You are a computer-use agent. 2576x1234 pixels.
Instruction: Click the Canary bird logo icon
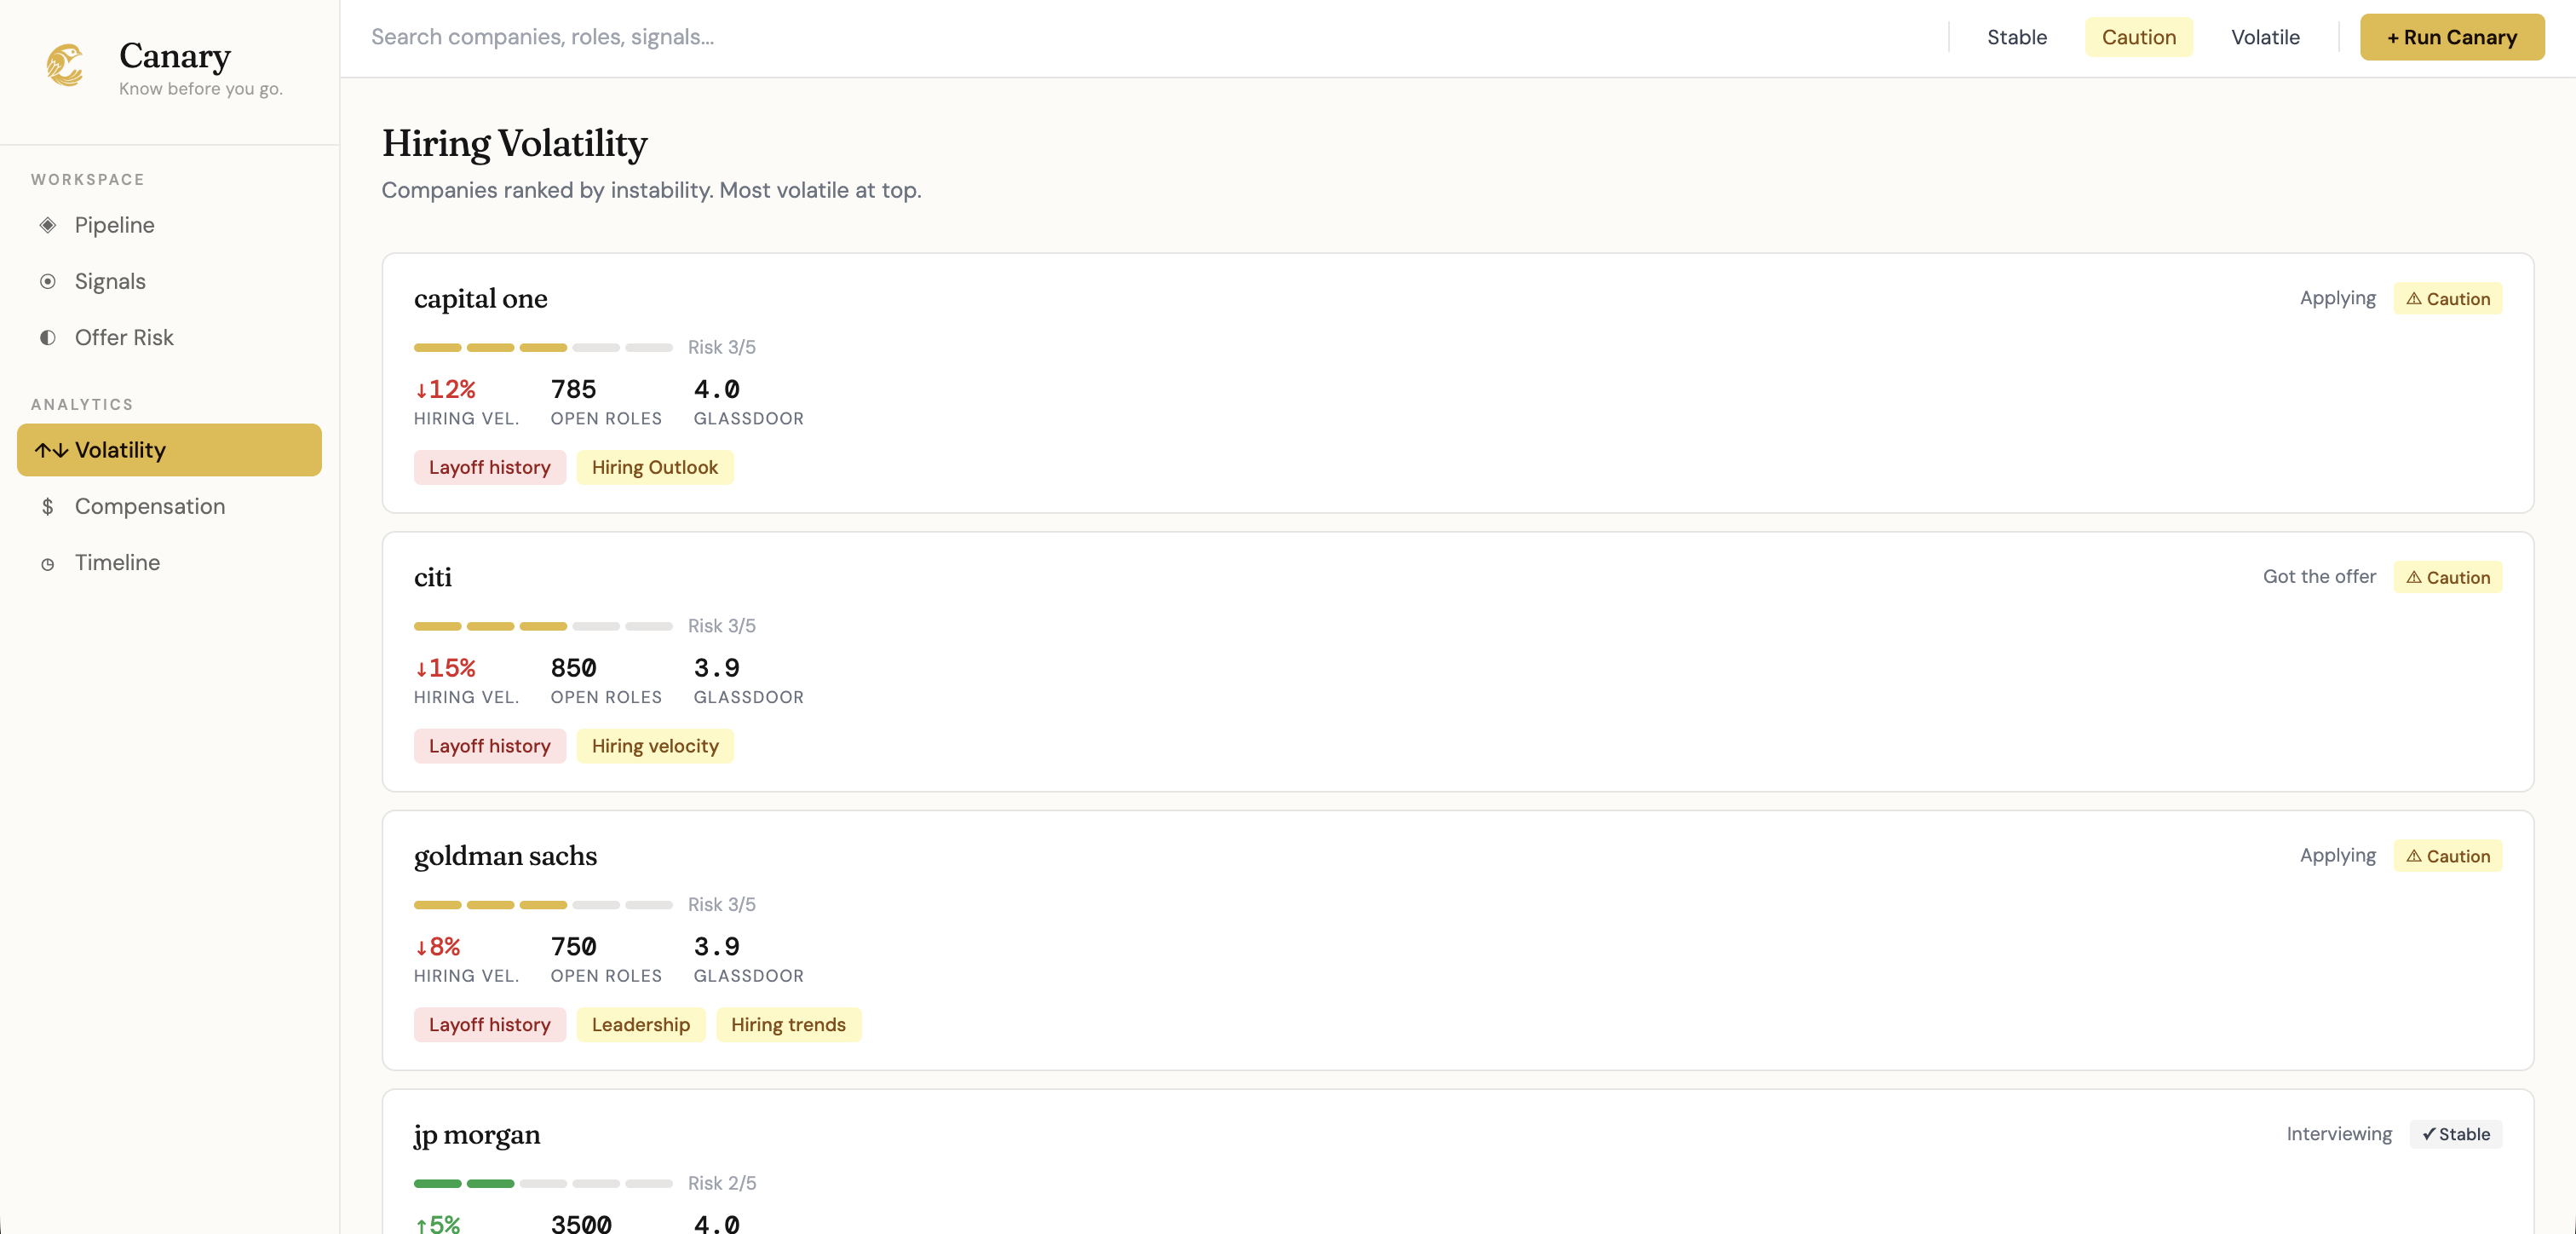[x=66, y=65]
